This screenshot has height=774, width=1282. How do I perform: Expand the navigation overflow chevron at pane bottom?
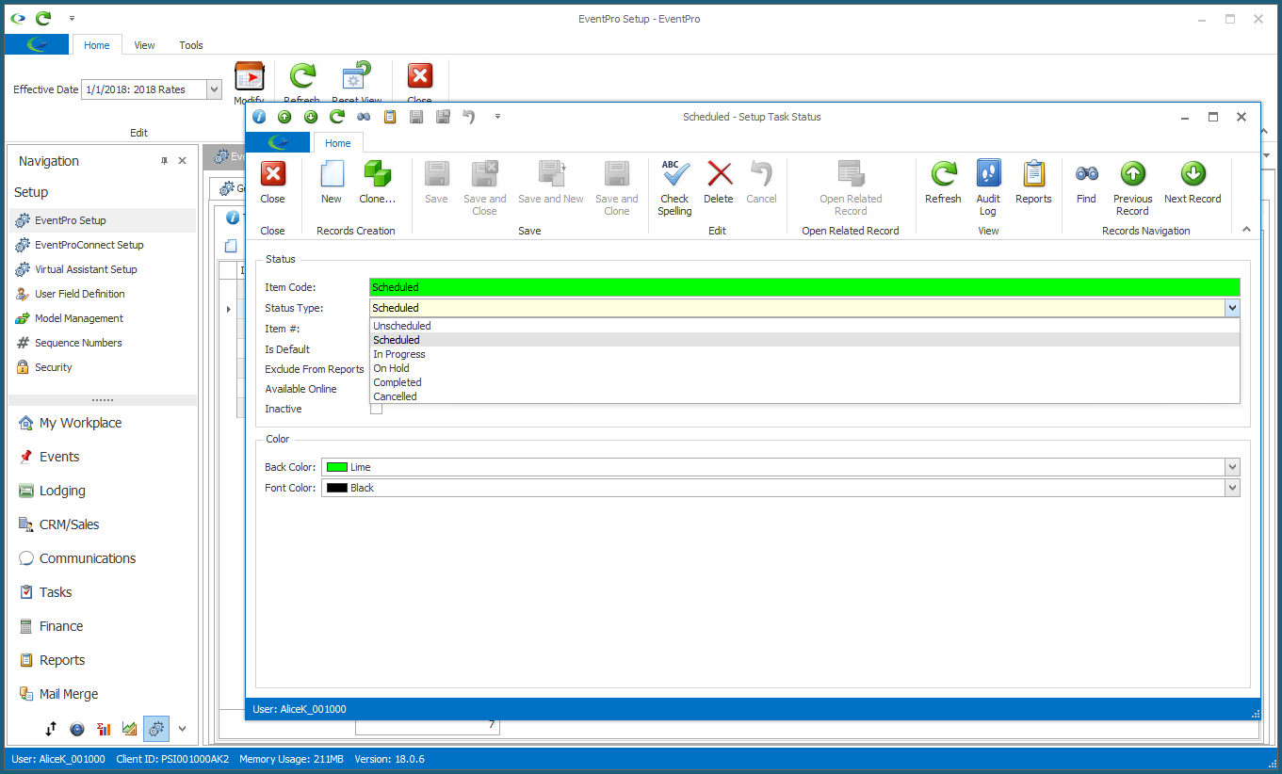click(183, 729)
